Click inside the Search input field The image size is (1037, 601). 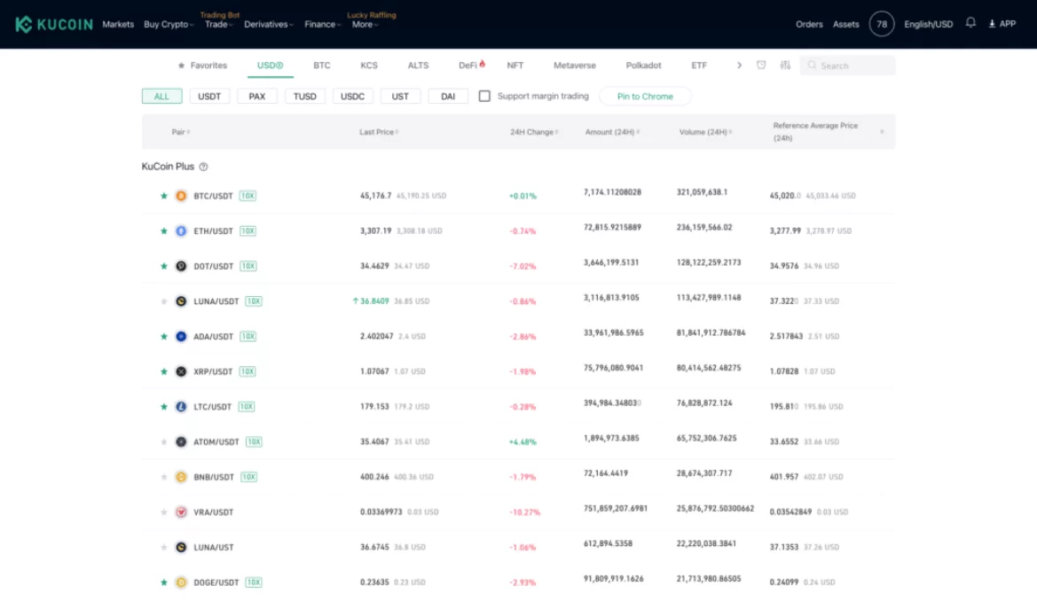[x=847, y=65]
